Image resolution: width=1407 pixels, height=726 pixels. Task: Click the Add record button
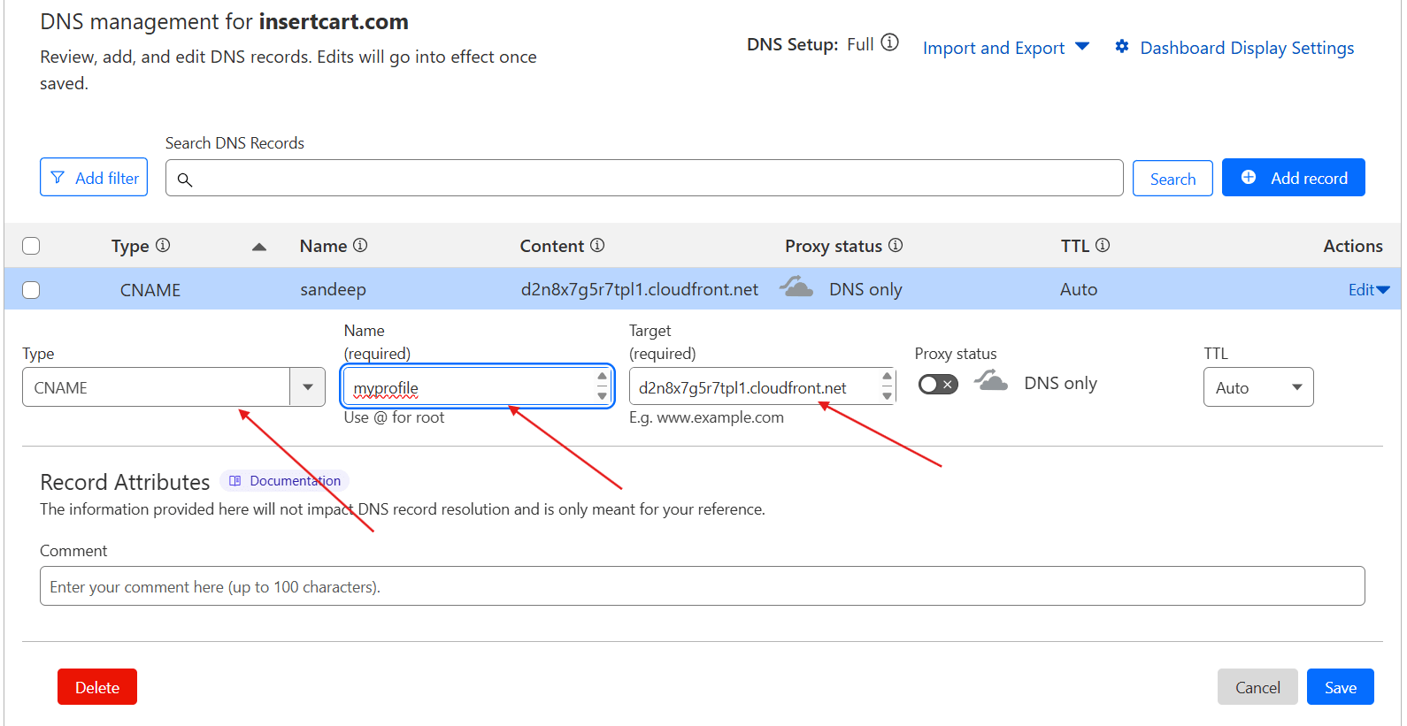tap(1294, 177)
